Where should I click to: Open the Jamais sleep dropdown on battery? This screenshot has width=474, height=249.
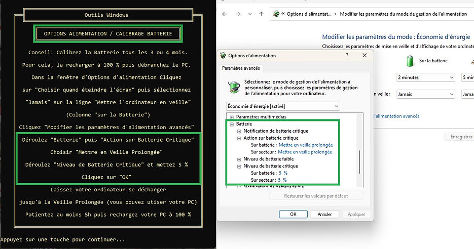click(426, 94)
